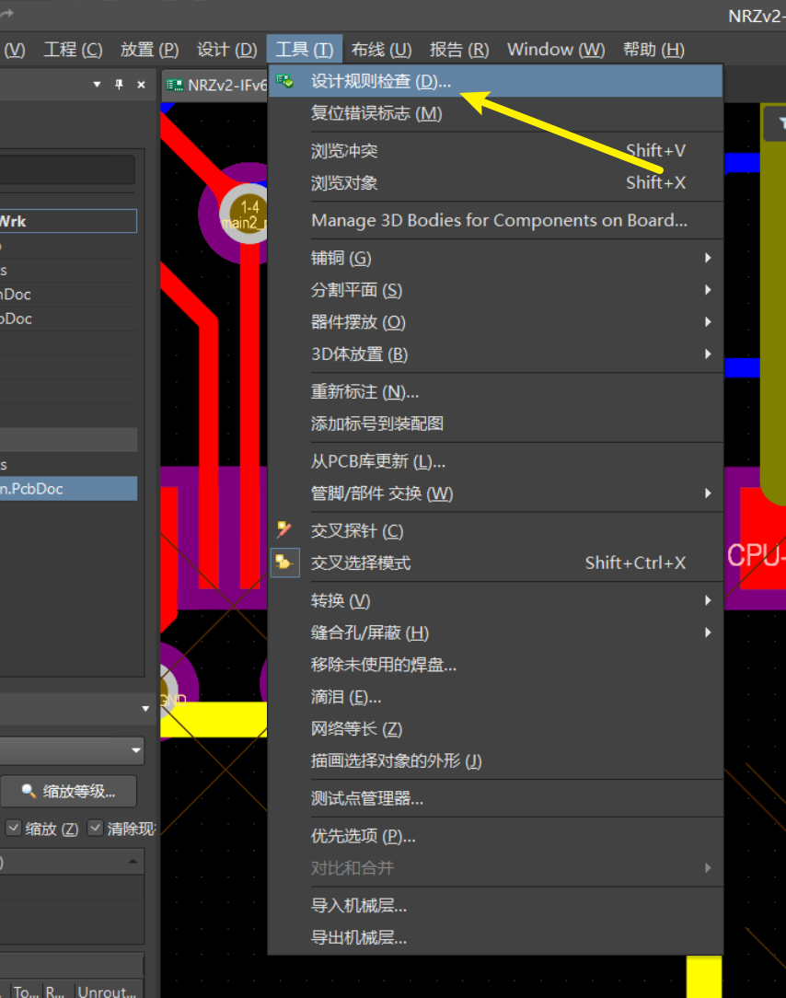
Task: Click the X icon to close the left panel
Action: (140, 84)
